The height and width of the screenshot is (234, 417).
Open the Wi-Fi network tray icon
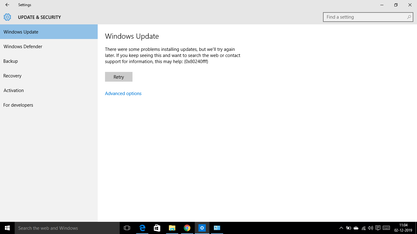(364, 228)
